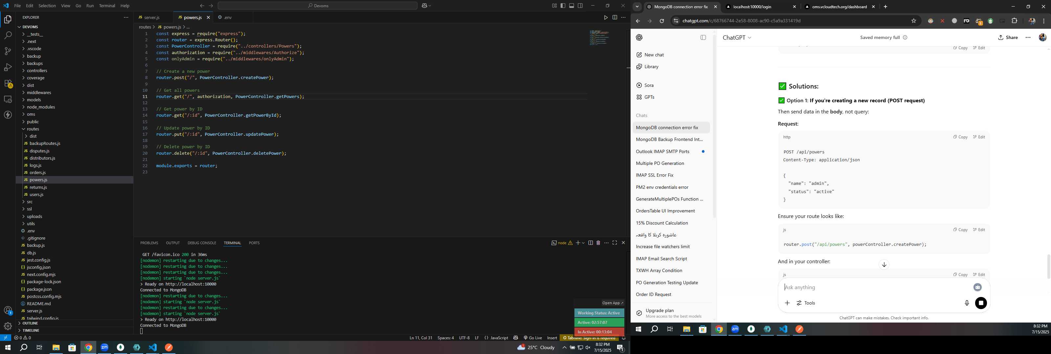
Task: Click the VS Code command center search box
Action: click(x=317, y=6)
